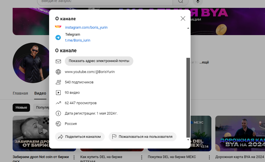
Task: Click the video count play icon
Action: pyautogui.click(x=58, y=93)
